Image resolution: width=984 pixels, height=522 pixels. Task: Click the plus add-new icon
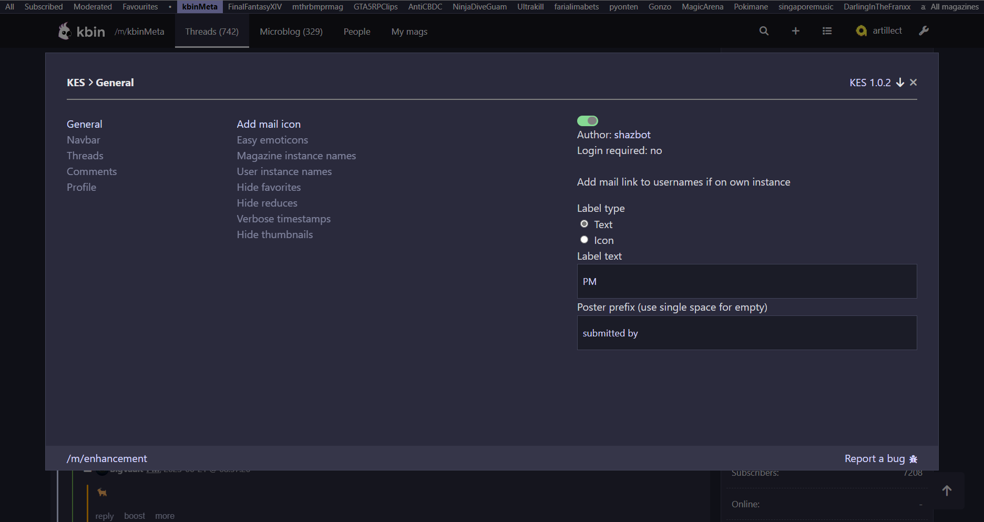(795, 31)
